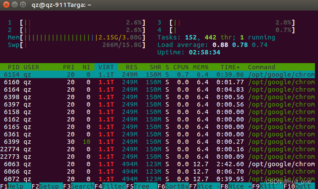Open F4 Filter option
The image size is (318, 189).
click(x=110, y=186)
